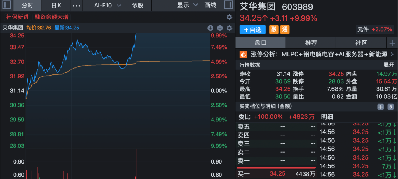Click the 艾华集团 title in the quote header
The height and width of the screenshot is (179, 398).
[257, 7]
